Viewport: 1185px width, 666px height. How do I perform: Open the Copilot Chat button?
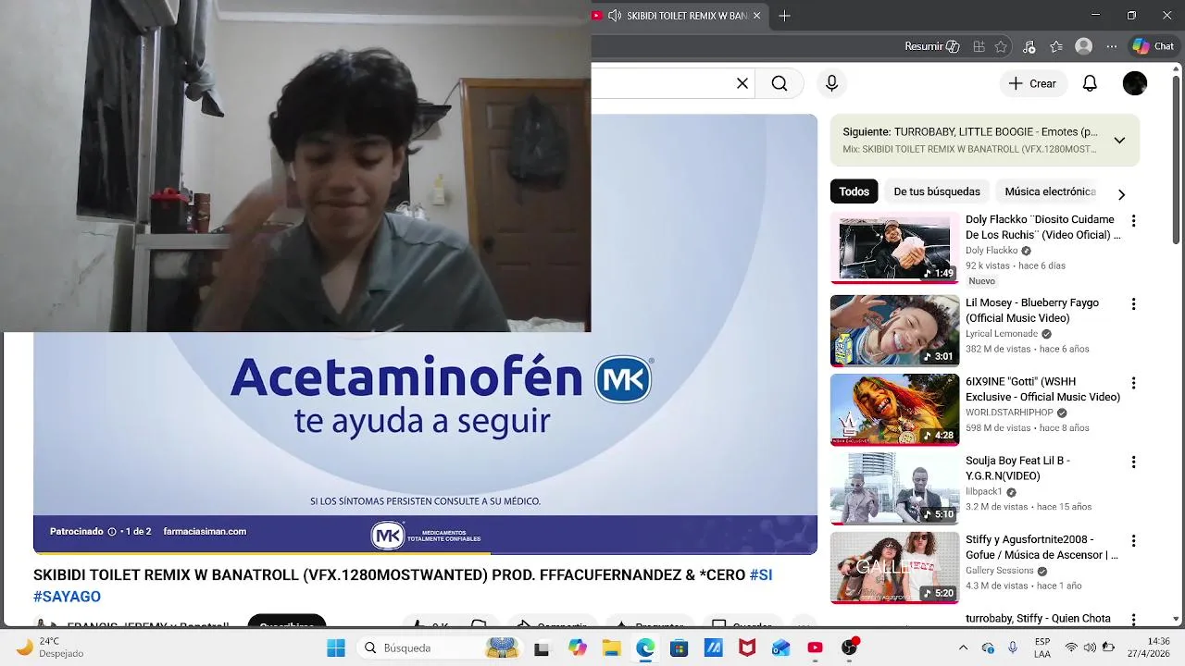[1154, 46]
